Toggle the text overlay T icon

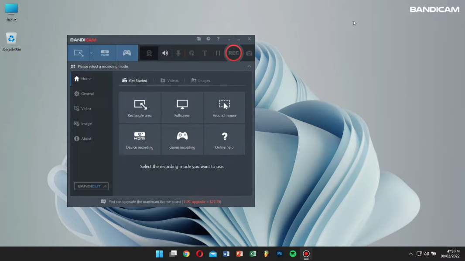pos(205,53)
